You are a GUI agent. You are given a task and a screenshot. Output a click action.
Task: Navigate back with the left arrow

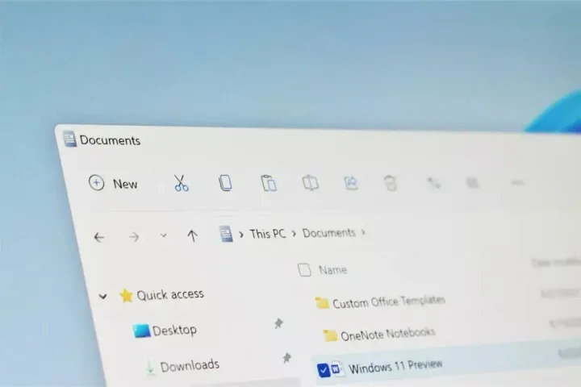tap(99, 237)
